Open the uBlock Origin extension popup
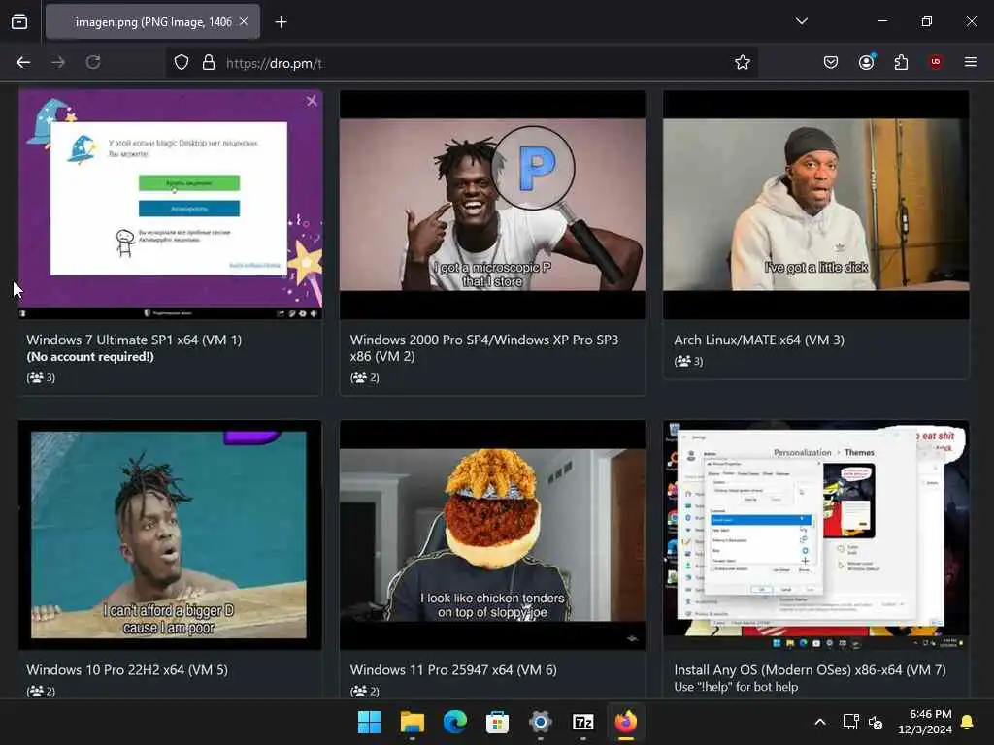 [x=936, y=62]
